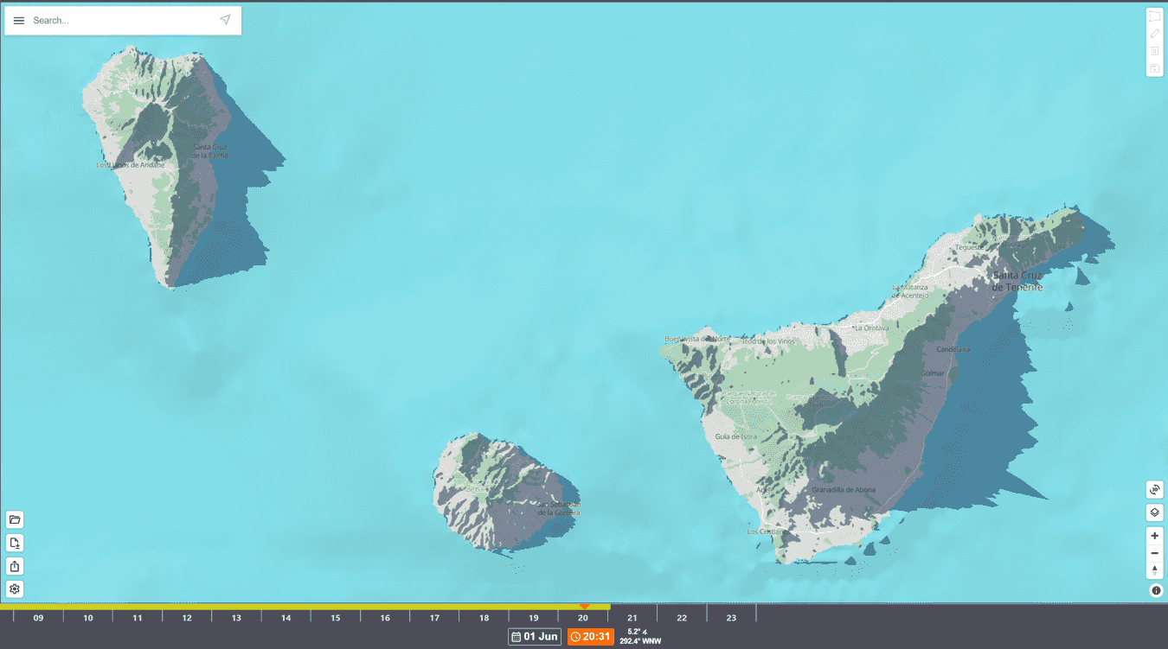Open the hamburger menu
1168x649 pixels.
18,19
